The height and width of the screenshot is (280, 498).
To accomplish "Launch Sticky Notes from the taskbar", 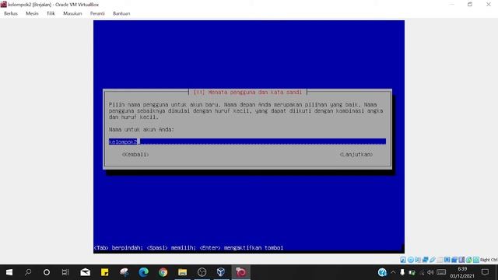I will tap(104, 272).
